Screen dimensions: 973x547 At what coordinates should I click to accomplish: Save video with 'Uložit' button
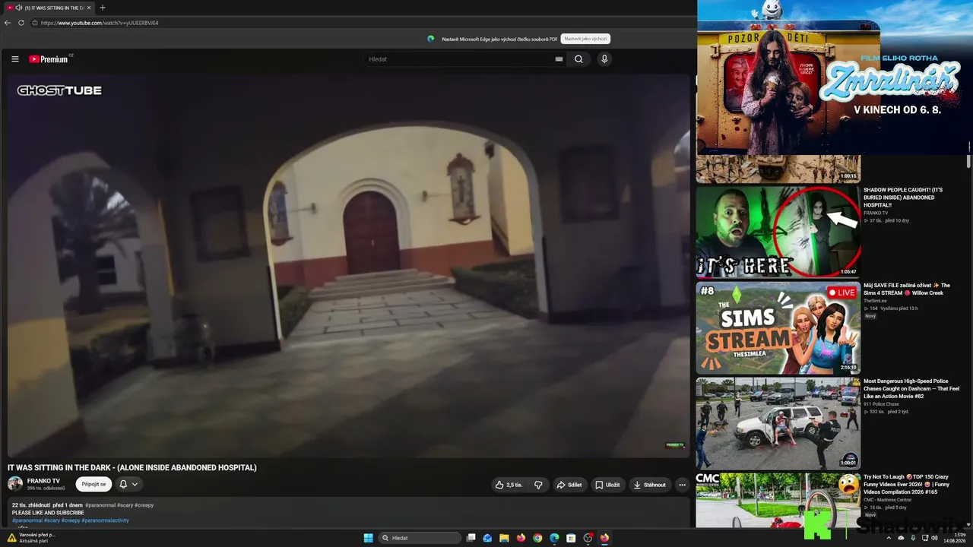point(607,485)
